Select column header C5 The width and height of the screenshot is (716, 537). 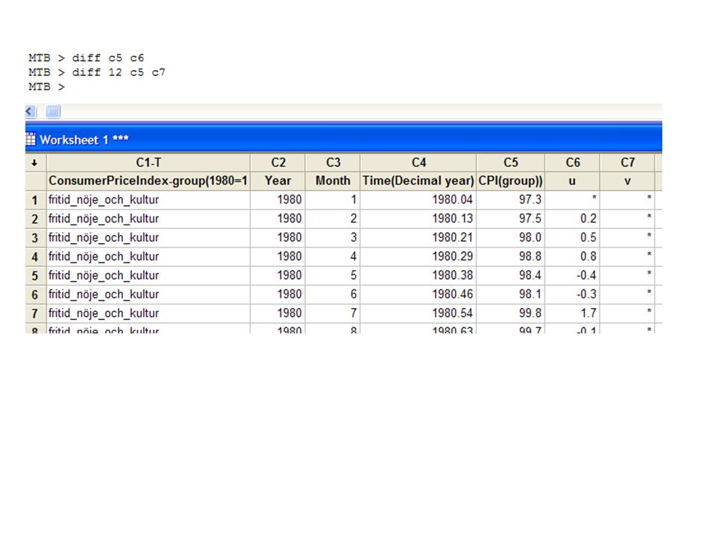click(510, 163)
